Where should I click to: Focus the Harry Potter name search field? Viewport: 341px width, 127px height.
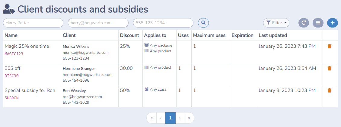[33, 23]
